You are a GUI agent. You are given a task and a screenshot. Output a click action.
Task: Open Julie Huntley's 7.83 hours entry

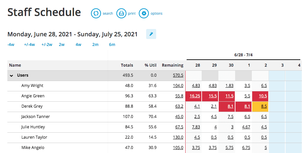tap(196, 127)
